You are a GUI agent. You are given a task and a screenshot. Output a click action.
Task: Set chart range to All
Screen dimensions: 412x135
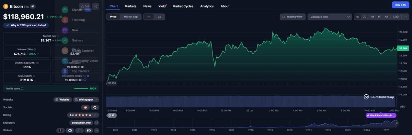(386, 17)
